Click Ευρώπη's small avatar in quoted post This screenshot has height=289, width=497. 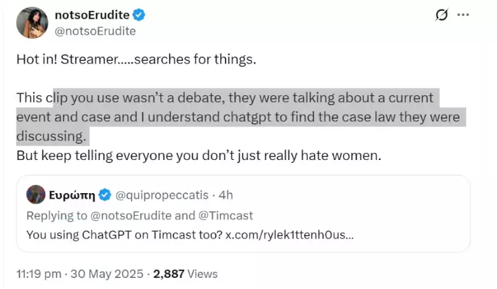coord(33,194)
